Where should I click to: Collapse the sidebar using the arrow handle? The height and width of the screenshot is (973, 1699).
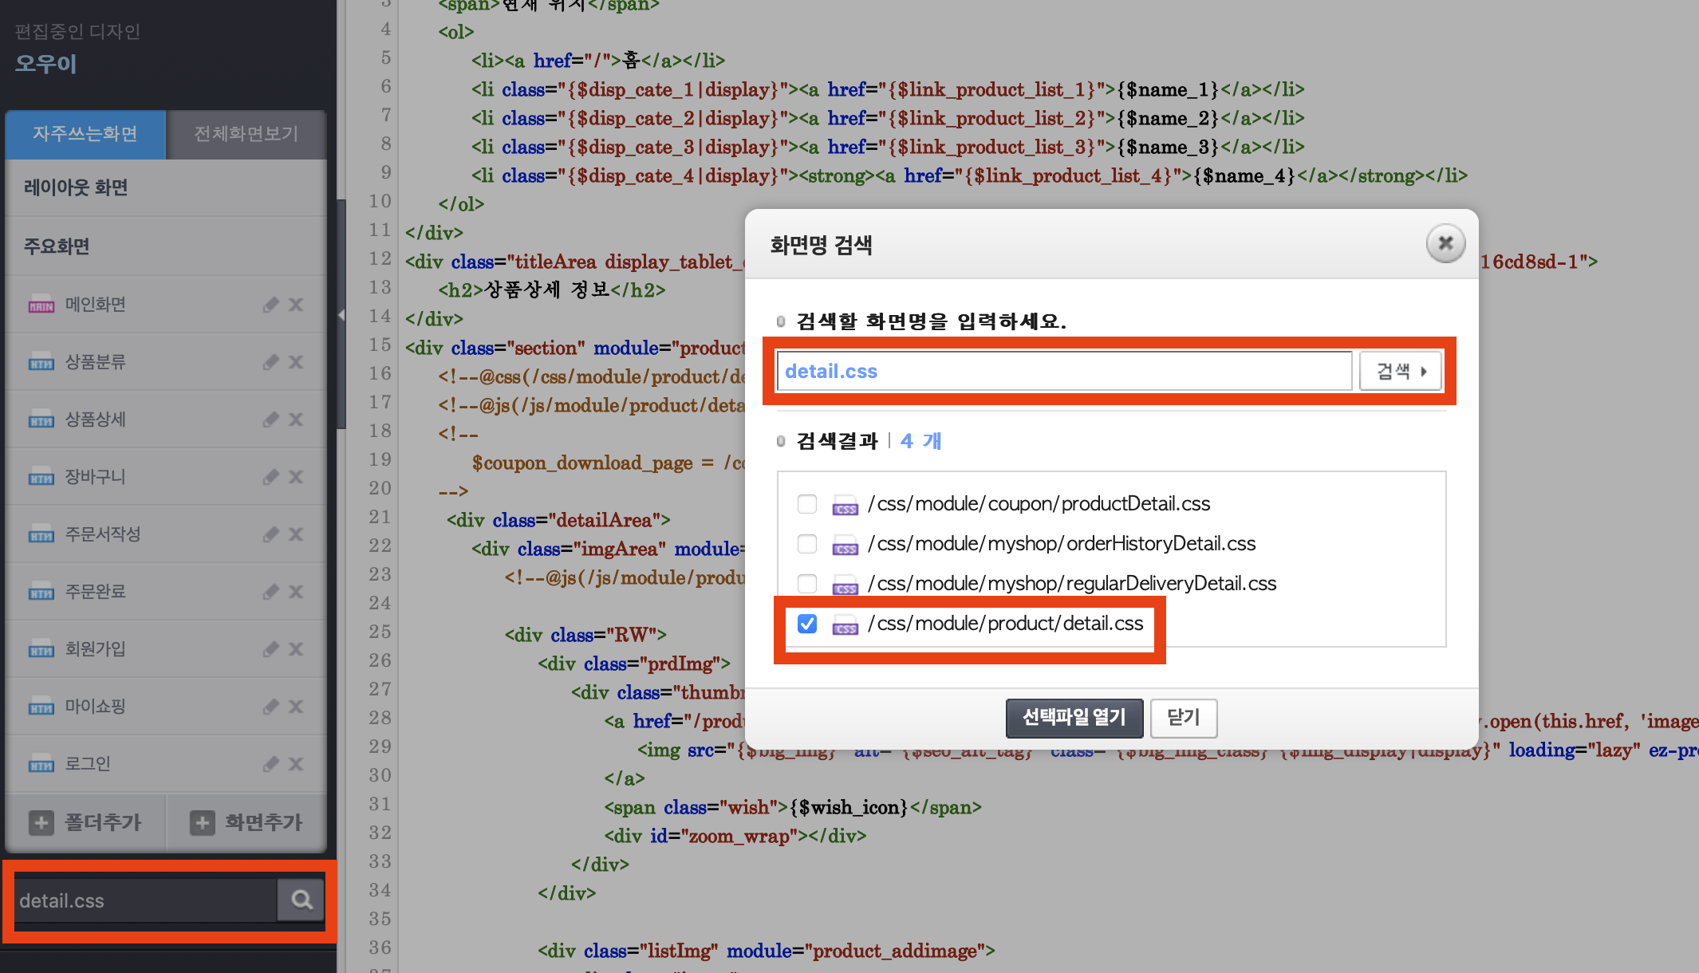point(341,315)
